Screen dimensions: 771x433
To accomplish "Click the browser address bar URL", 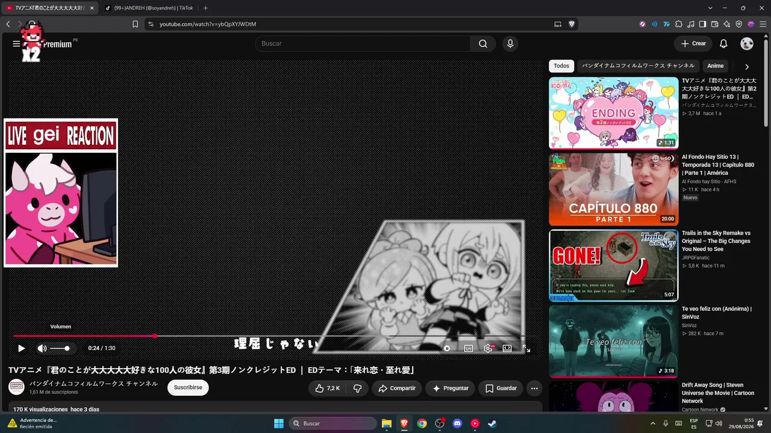I will click(208, 24).
